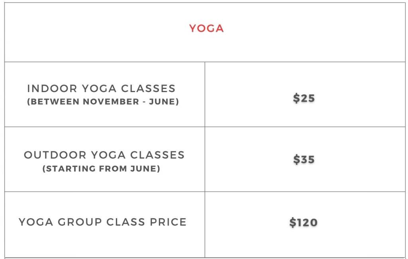Click the word YOGA in the group row
The height and width of the screenshot is (259, 408).
(36, 222)
